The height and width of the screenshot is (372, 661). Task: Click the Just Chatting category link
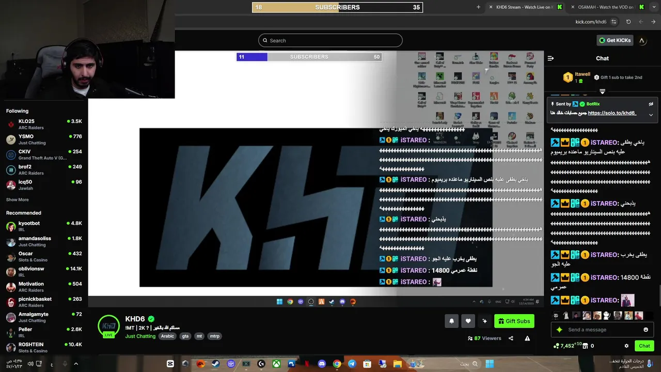pos(140,336)
